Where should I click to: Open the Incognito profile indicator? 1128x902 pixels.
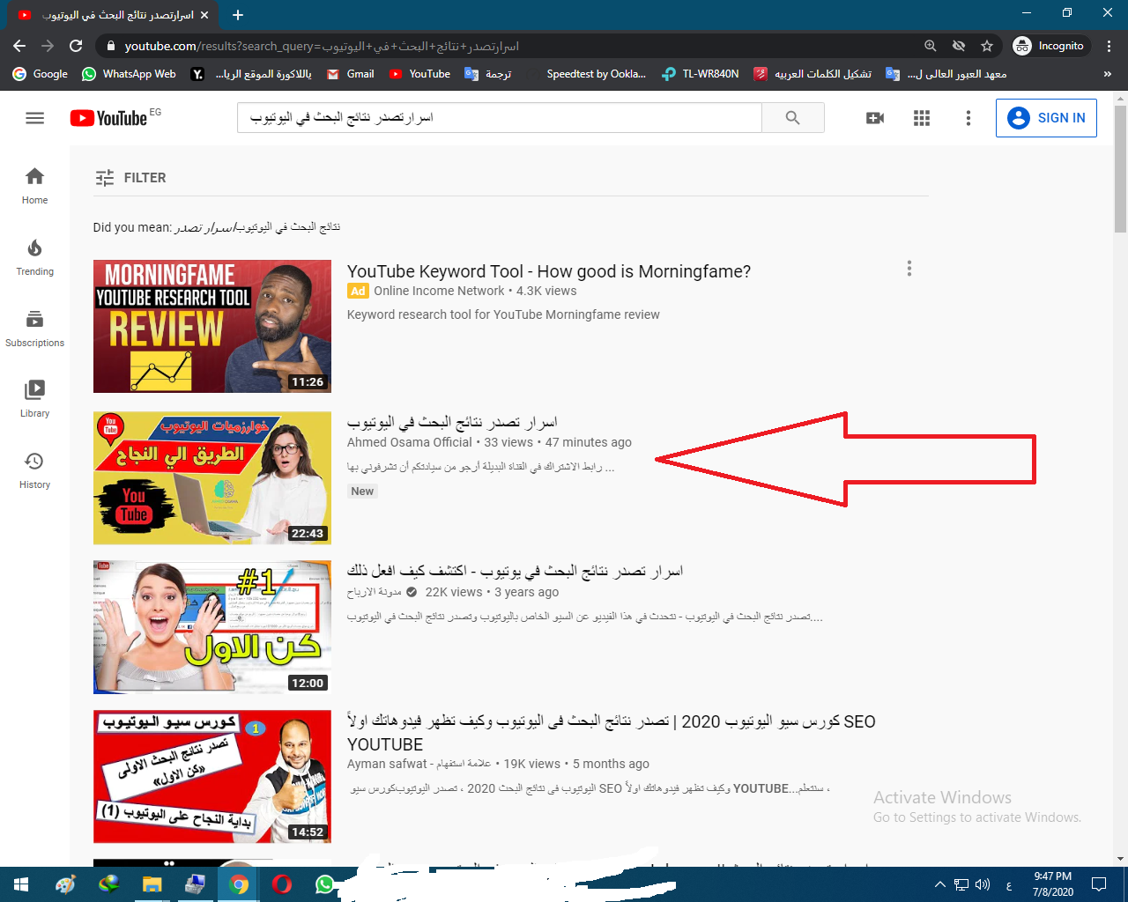[1050, 46]
